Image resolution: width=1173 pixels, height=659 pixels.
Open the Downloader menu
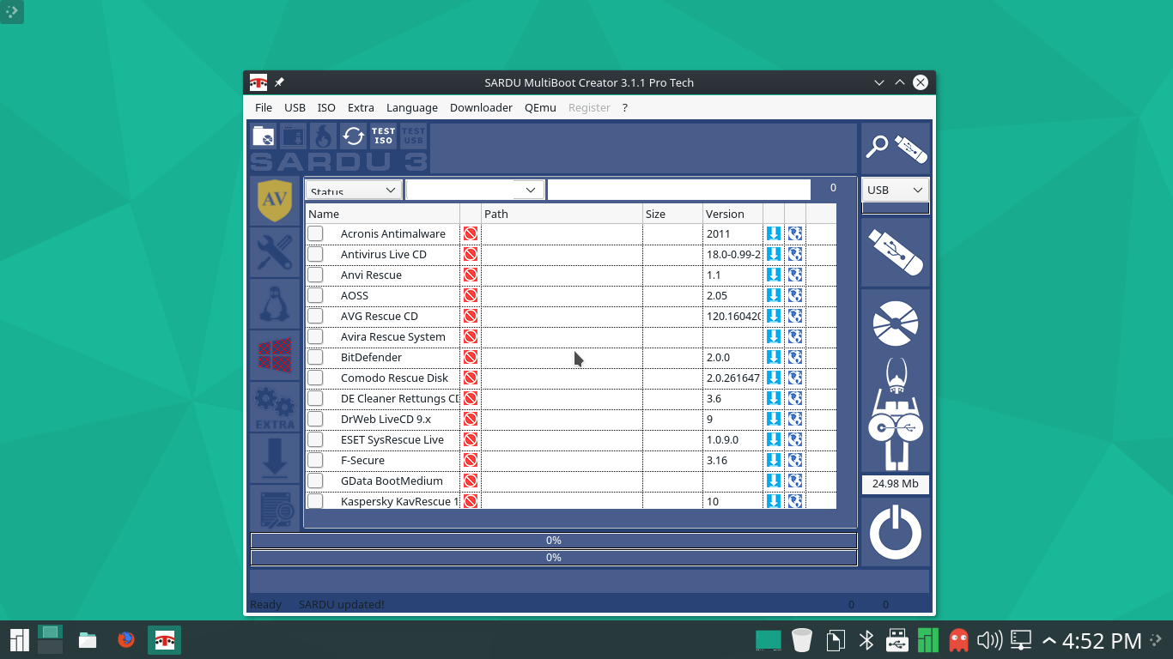pyautogui.click(x=481, y=107)
